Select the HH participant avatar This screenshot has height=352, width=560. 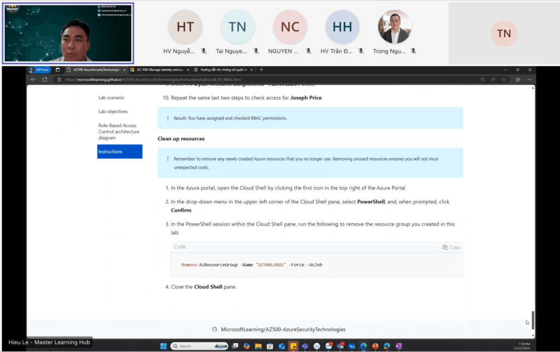[342, 27]
